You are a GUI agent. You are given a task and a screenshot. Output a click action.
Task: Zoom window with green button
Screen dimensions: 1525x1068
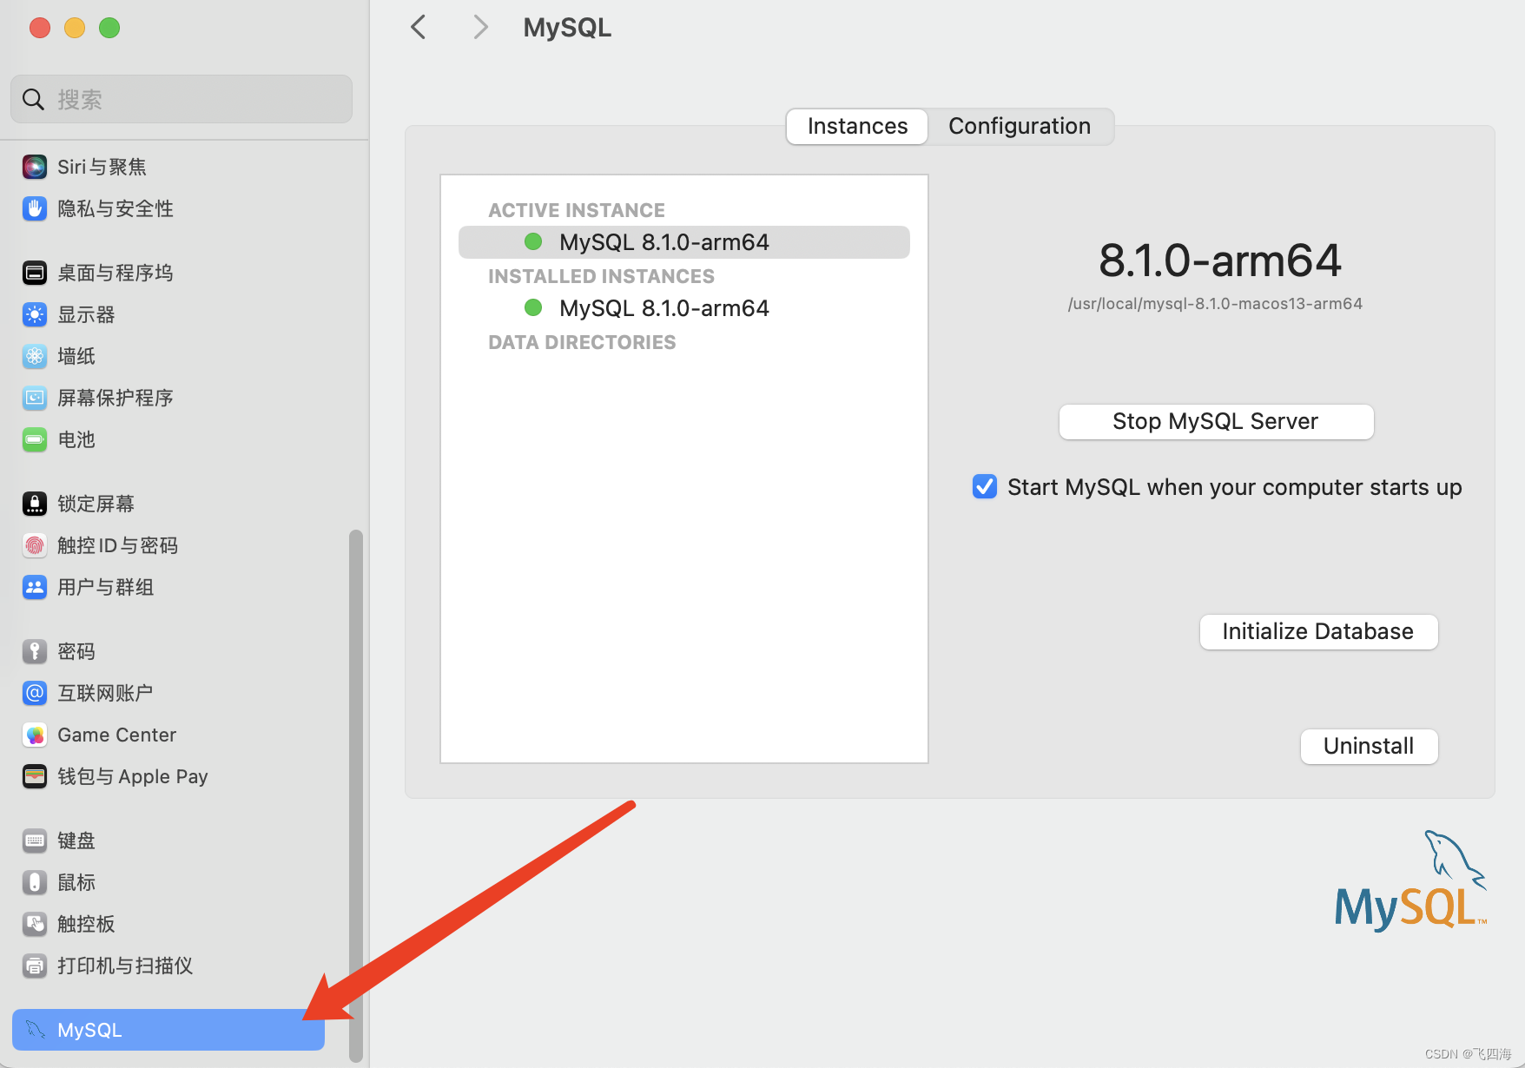109,28
